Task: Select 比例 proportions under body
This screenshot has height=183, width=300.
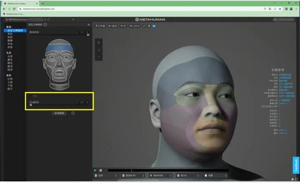Action: click(x=10, y=79)
